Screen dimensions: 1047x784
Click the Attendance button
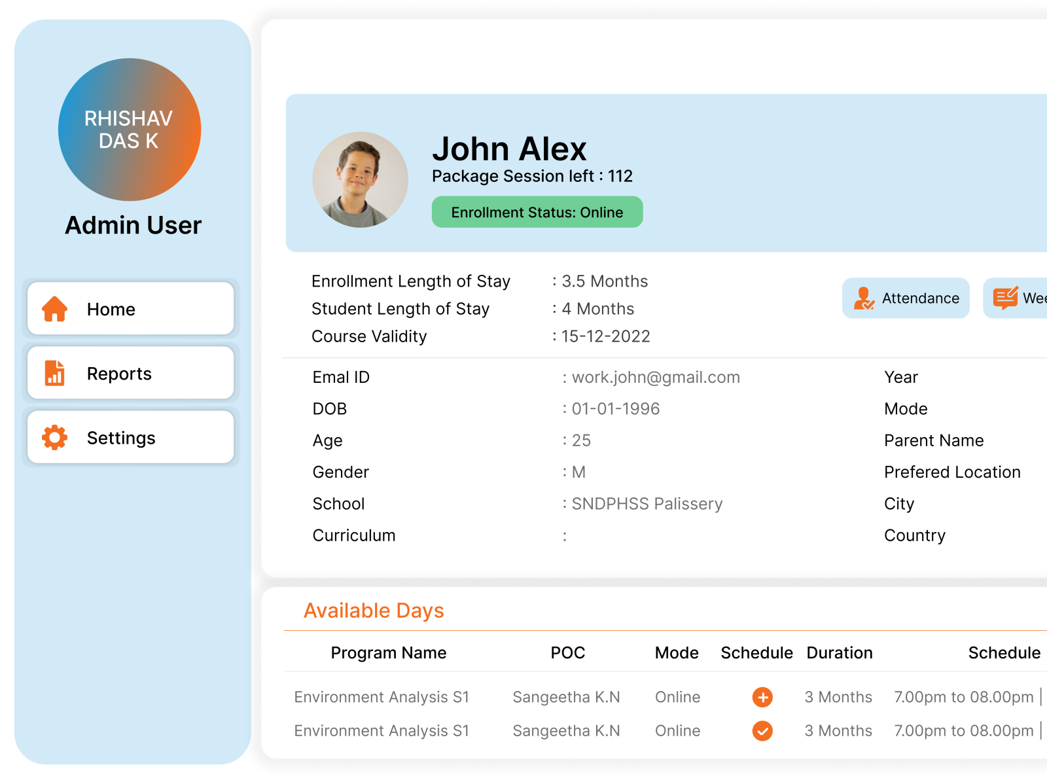tap(906, 298)
